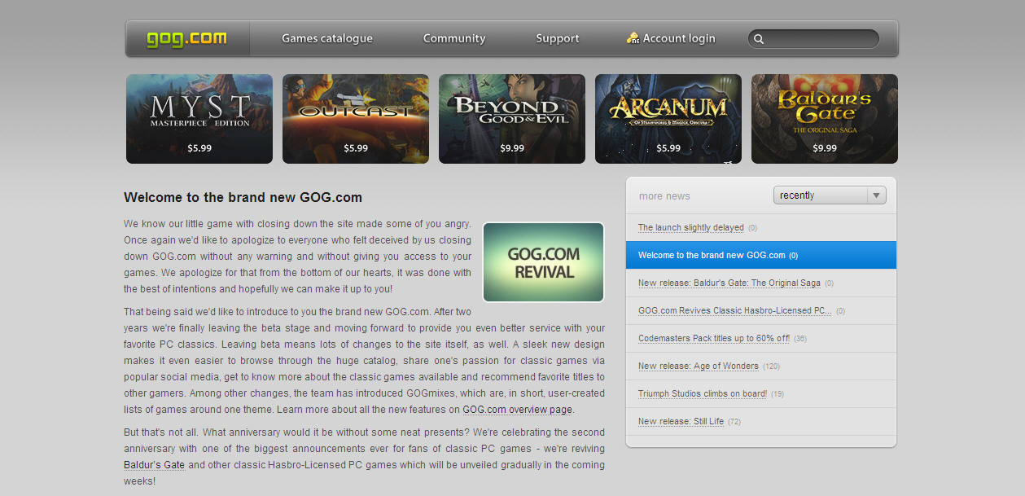Open the Games catalogue menu
This screenshot has height=496, width=1025.
click(327, 38)
